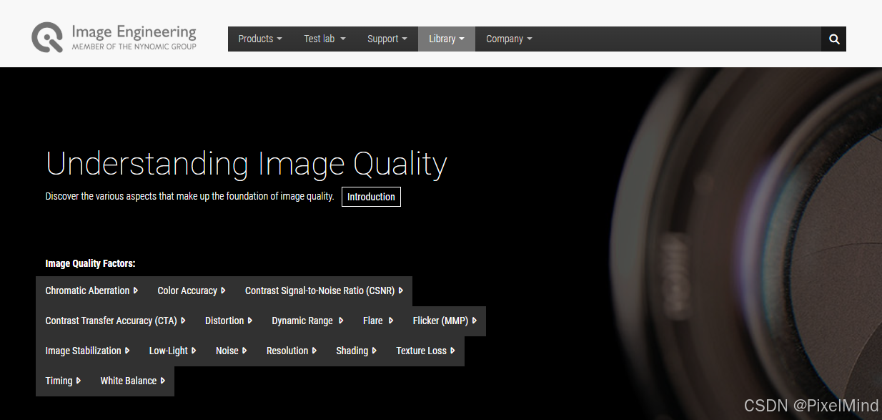Image resolution: width=882 pixels, height=420 pixels.
Task: Select the Flare factor
Action: tap(378, 321)
